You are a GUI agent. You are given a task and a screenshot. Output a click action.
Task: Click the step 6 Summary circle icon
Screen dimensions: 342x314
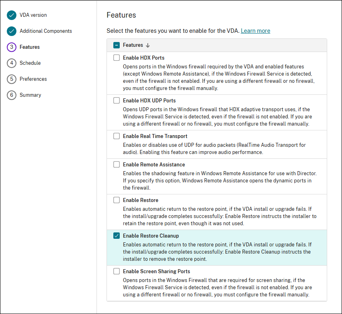[12, 95]
